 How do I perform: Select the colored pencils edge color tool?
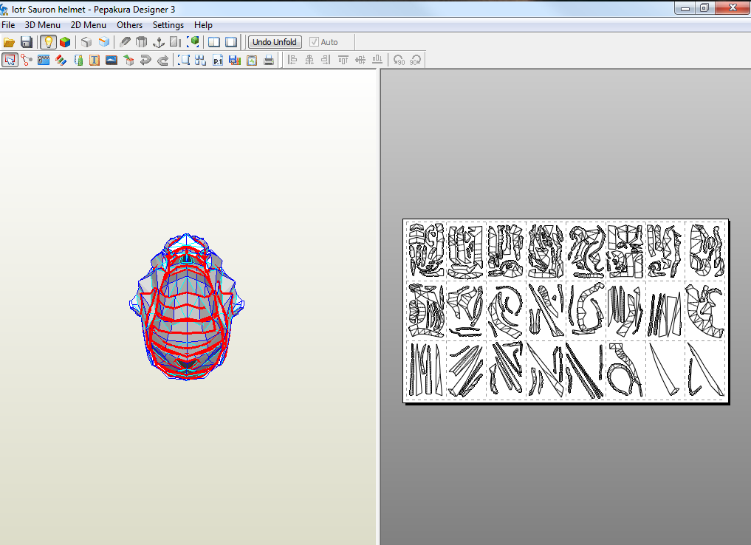(61, 60)
